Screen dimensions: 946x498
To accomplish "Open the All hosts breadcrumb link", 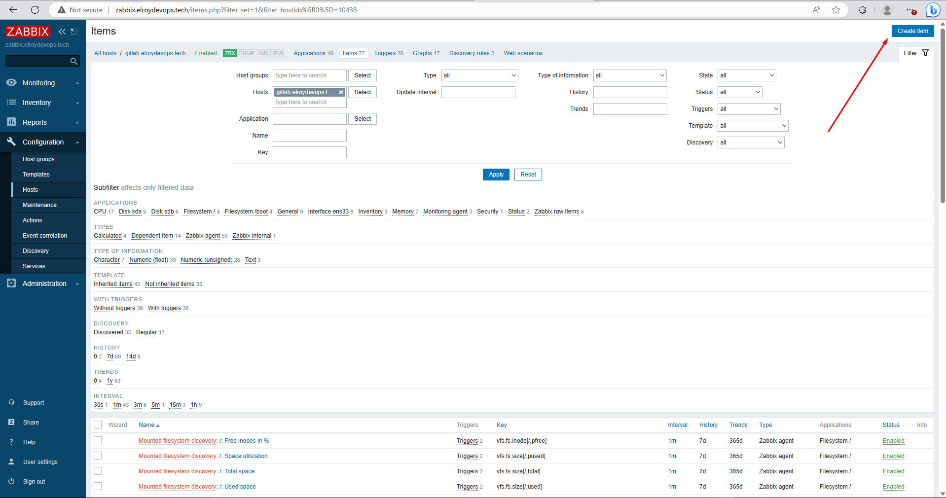I will tap(106, 53).
